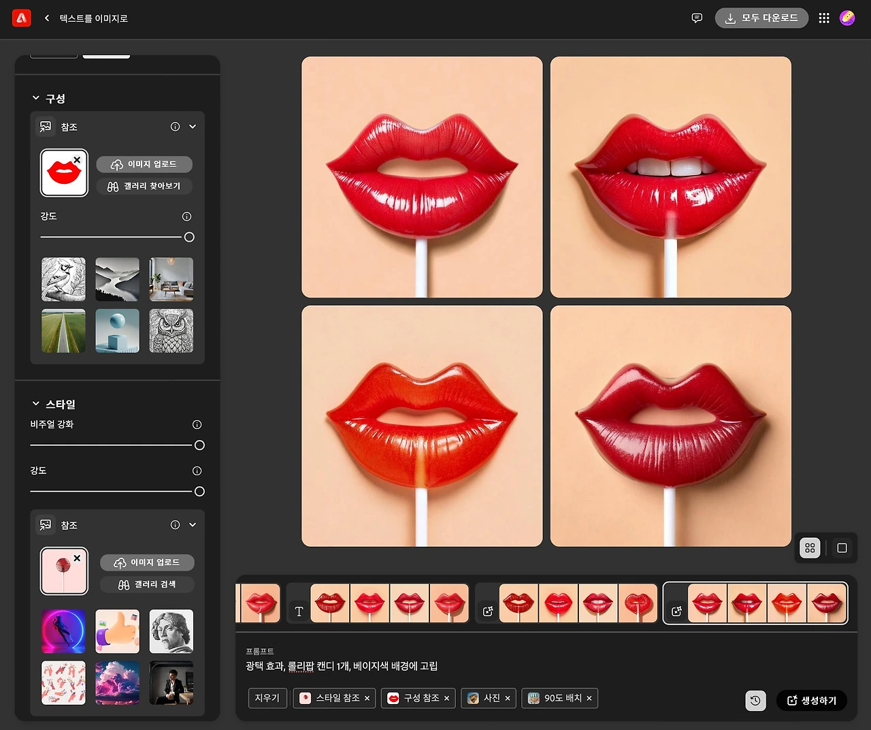871x730 pixels.
Task: Click 모두 다운로드 button
Action: [761, 18]
